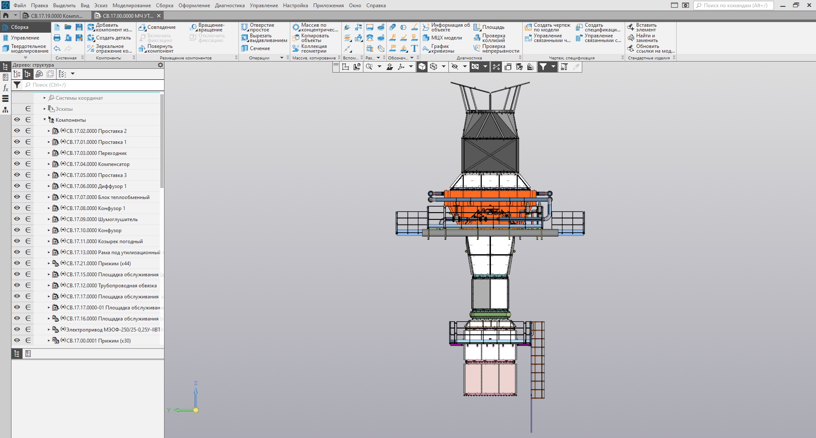Expand the Эскизы tree node
The height and width of the screenshot is (438, 816).
(x=45, y=109)
